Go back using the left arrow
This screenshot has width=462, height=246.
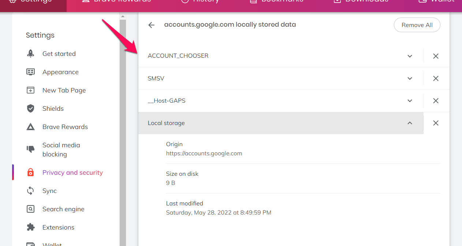151,25
